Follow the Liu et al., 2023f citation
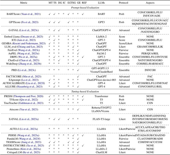Viewport: 170px width, 155px height. 35,83
